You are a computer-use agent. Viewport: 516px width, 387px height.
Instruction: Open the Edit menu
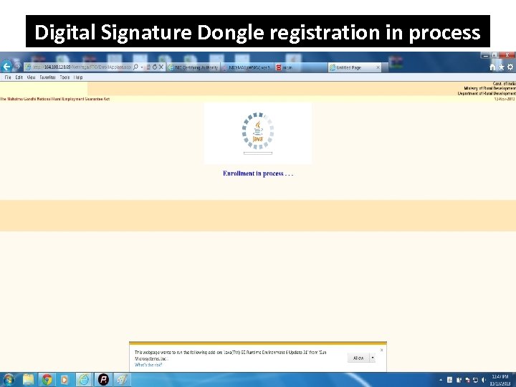pyautogui.click(x=19, y=77)
